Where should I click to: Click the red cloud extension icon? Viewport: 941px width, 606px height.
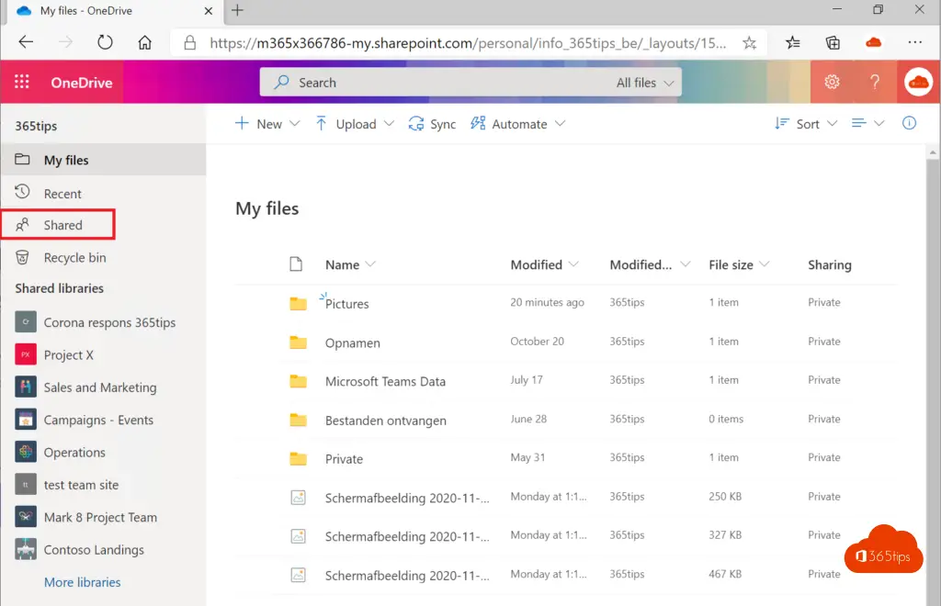coord(873,42)
